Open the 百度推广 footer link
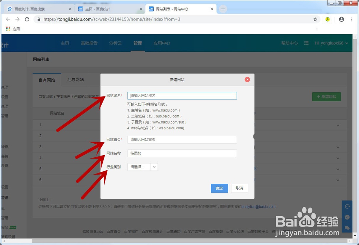The width and height of the screenshot is (359, 245). 131,231
